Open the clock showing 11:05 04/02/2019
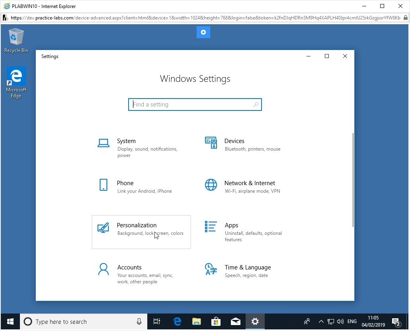This screenshot has height=331, width=410. 373,321
